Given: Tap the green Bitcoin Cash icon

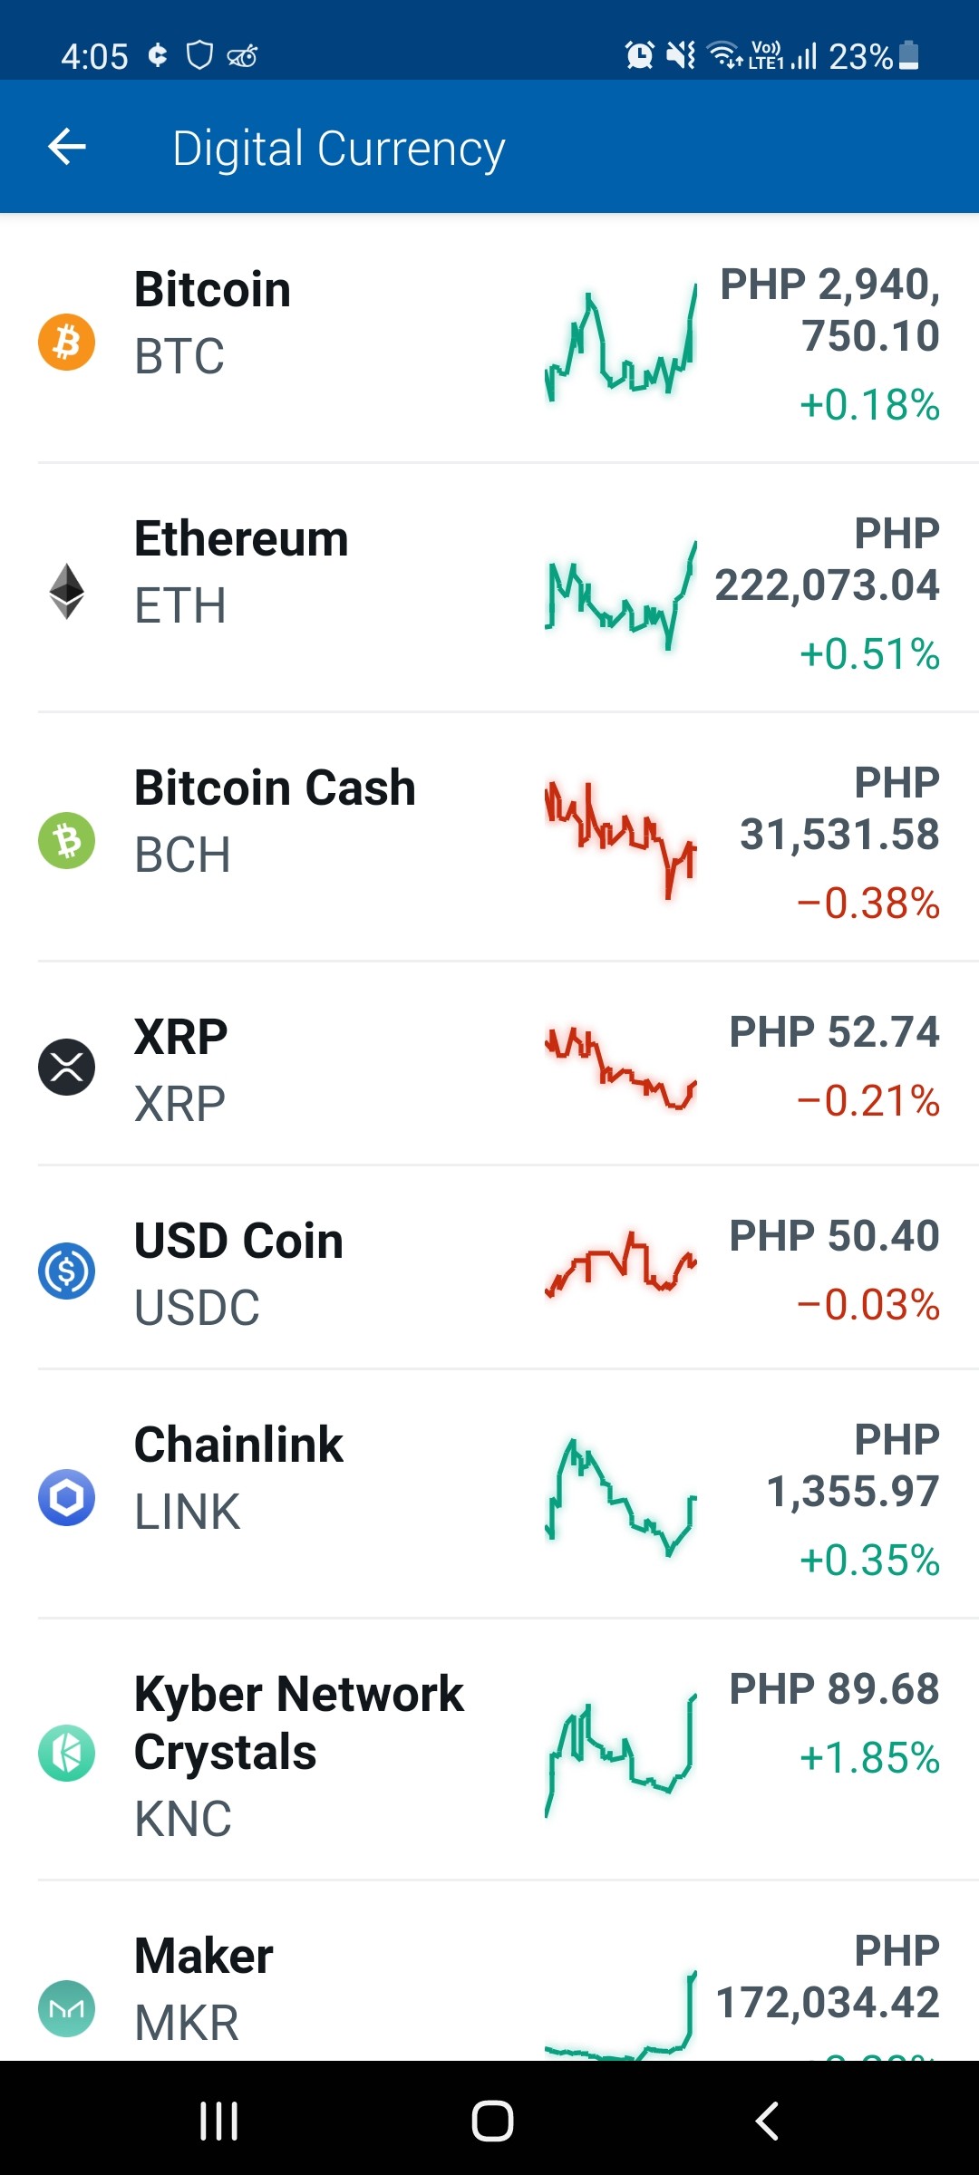Looking at the screenshot, I should 66,840.
